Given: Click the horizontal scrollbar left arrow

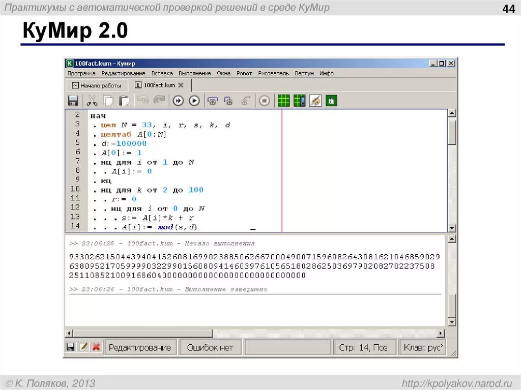Looking at the screenshot, I should coord(69,333).
